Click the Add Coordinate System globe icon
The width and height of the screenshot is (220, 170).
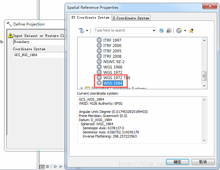pos(179,31)
